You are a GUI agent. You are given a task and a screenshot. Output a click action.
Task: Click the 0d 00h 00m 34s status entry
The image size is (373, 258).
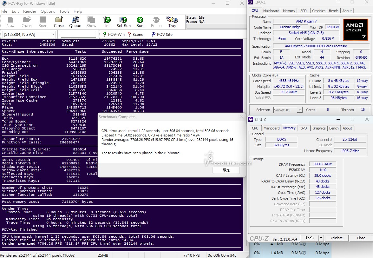(x=222, y=255)
